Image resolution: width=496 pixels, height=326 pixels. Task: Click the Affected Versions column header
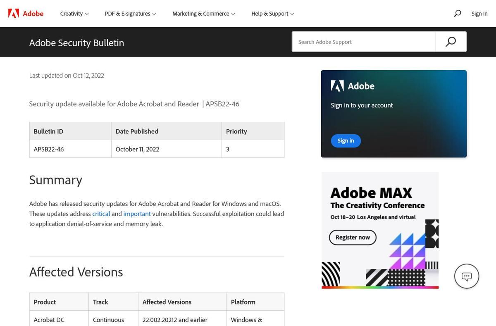click(182, 302)
